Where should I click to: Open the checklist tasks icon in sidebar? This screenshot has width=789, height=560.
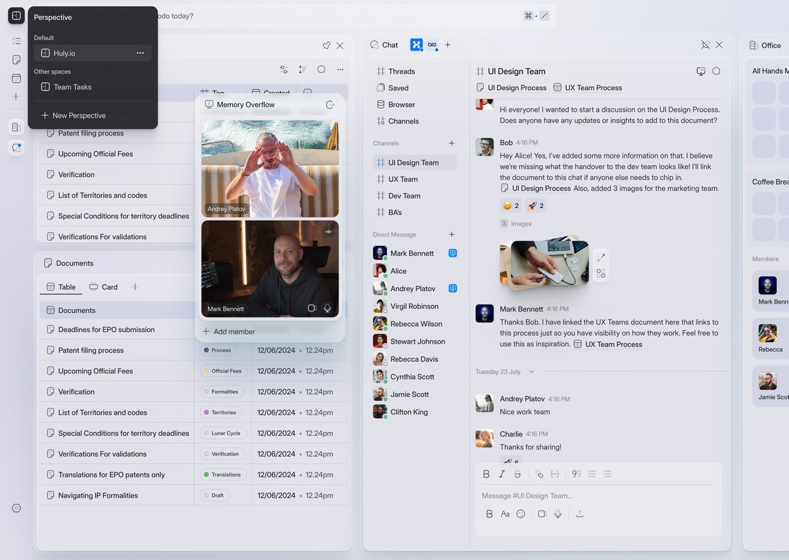tap(16, 41)
